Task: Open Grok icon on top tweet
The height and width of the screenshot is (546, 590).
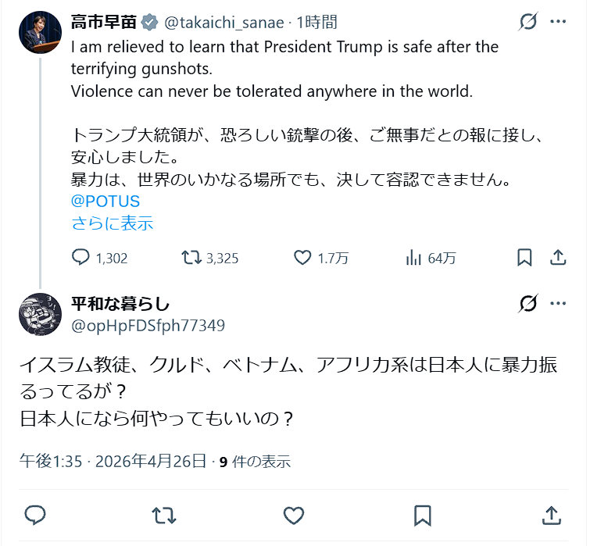Action: (x=528, y=21)
